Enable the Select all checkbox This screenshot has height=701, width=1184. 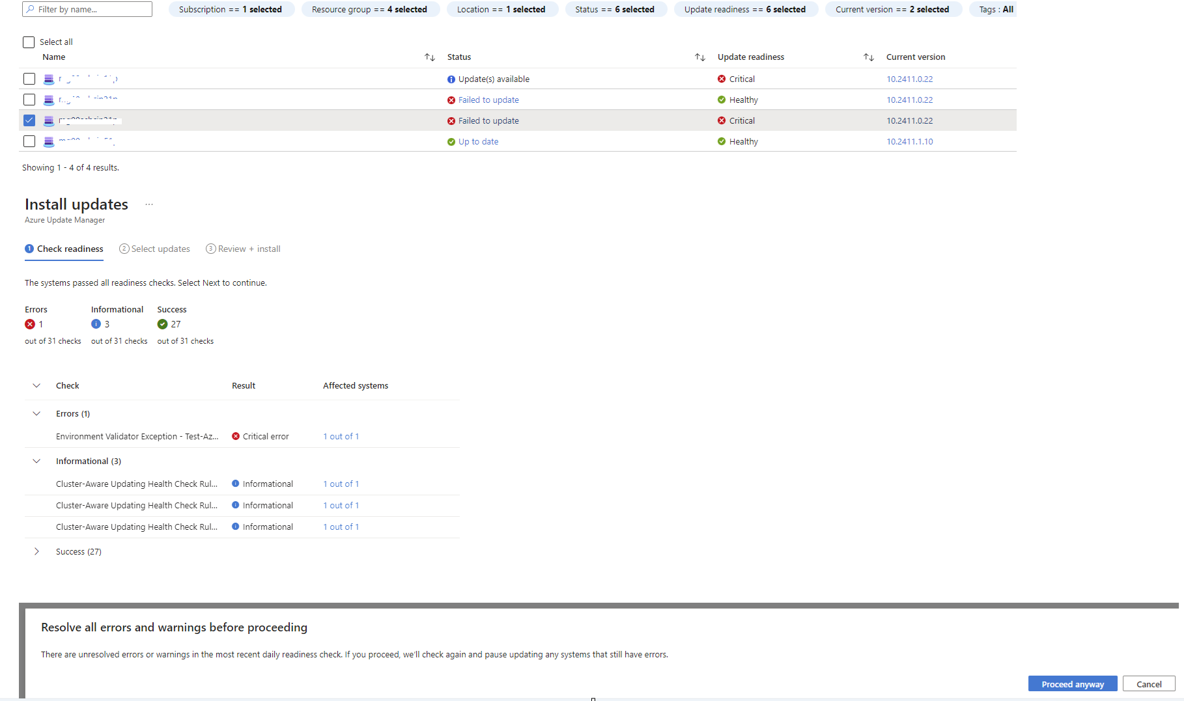coord(28,42)
